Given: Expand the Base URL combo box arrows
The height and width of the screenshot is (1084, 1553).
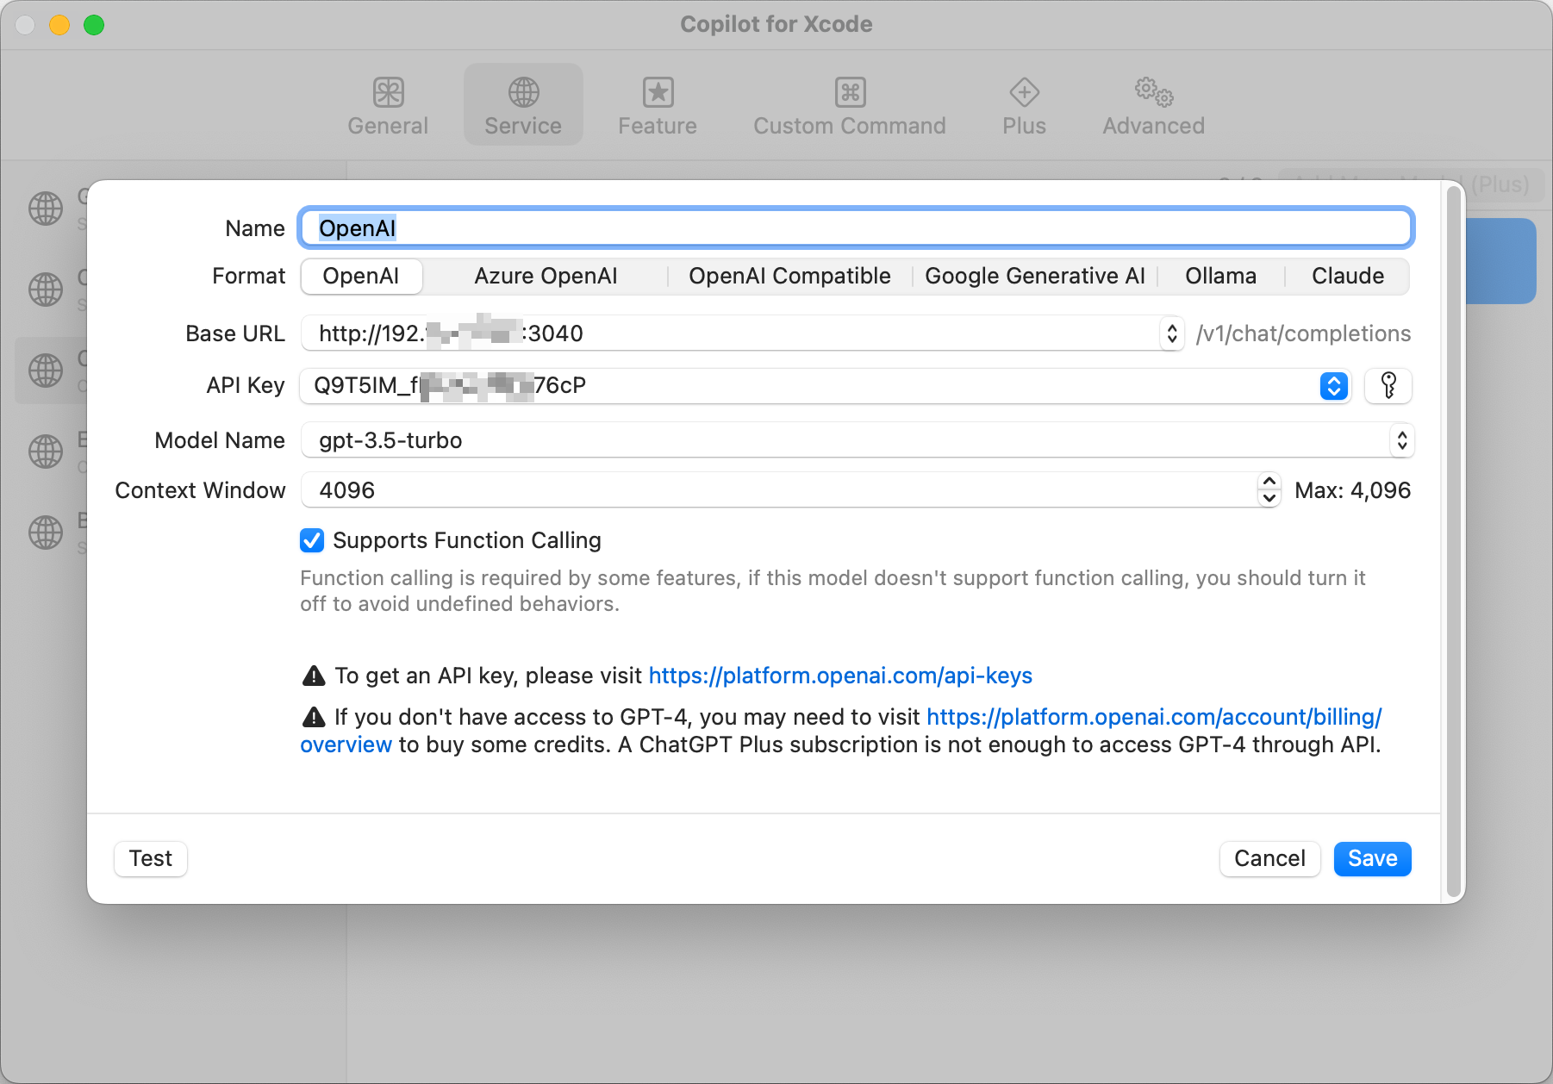Looking at the screenshot, I should click(x=1171, y=333).
